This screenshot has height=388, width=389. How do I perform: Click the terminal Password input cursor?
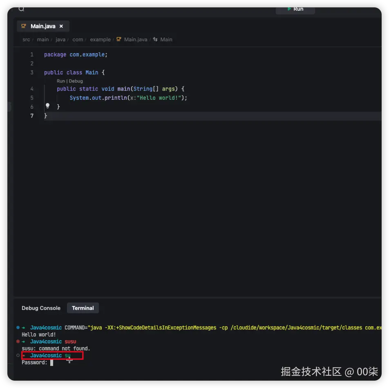click(x=51, y=363)
